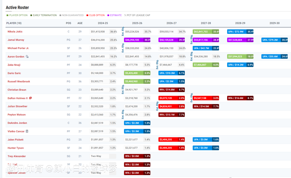
Task: Sort the table by the POS column header
Action: pos(68,23)
